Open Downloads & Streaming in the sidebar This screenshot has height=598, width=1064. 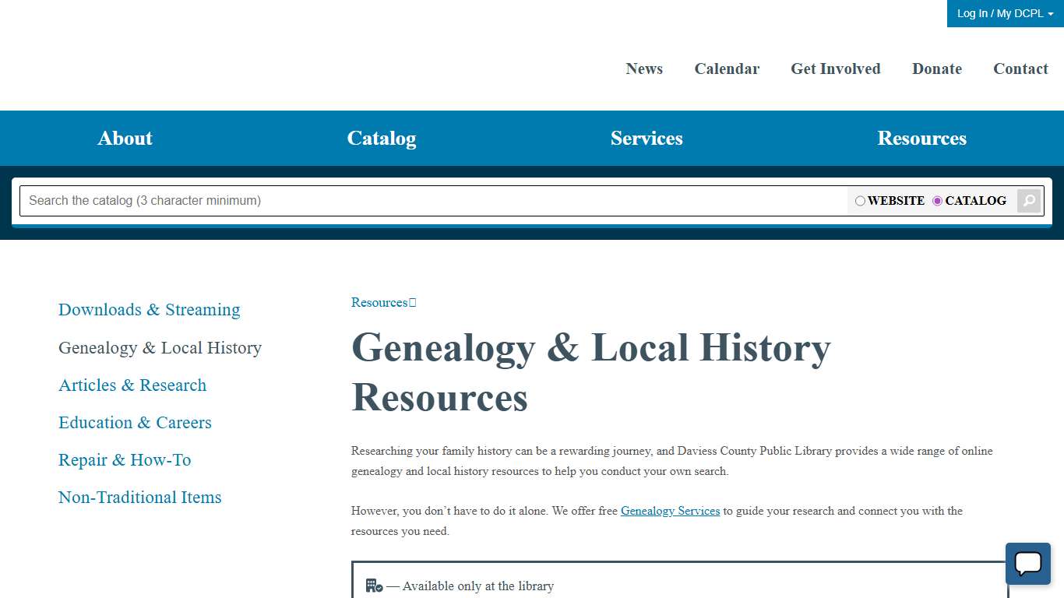(x=149, y=310)
